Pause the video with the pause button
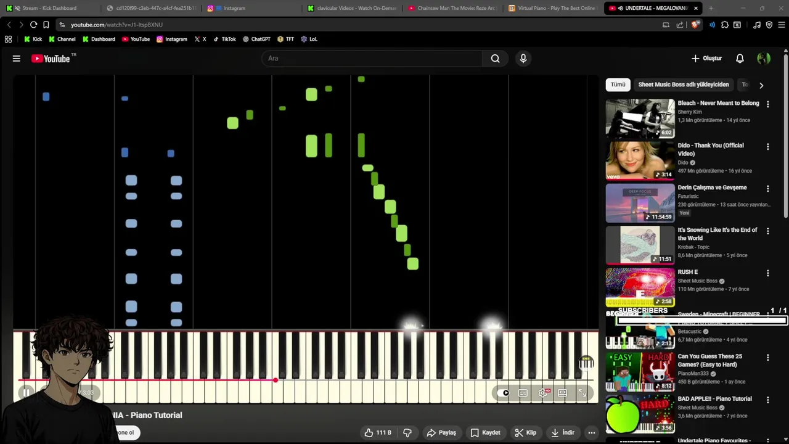 pyautogui.click(x=26, y=393)
